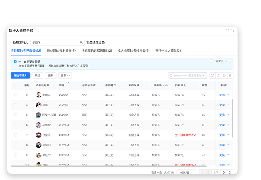Open the 本人负责的考核方案(6) tab
Viewport: 261px width, 180px height.
point(133,51)
